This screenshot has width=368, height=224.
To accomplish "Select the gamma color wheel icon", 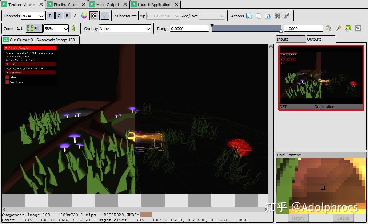I will pyautogui.click(x=84, y=16).
